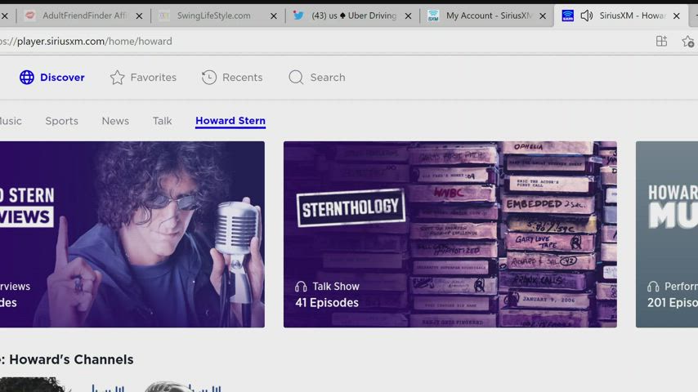Select the Talk category tab
This screenshot has width=698, height=392.
pyautogui.click(x=162, y=121)
